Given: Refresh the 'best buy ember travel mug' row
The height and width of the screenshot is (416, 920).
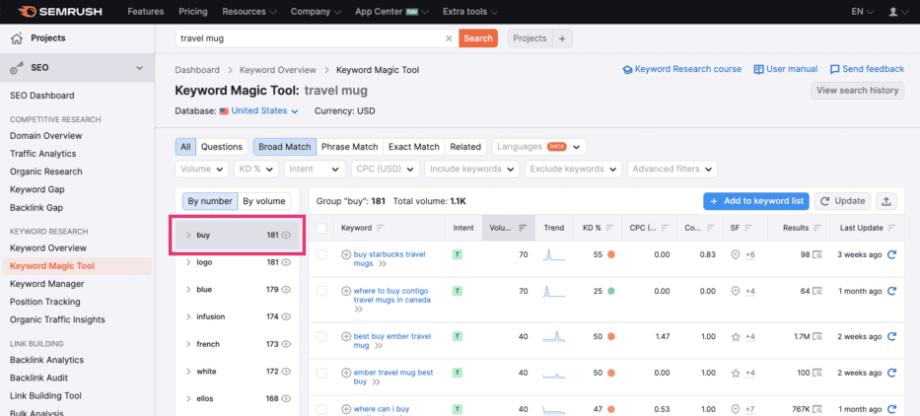Looking at the screenshot, I should [891, 337].
